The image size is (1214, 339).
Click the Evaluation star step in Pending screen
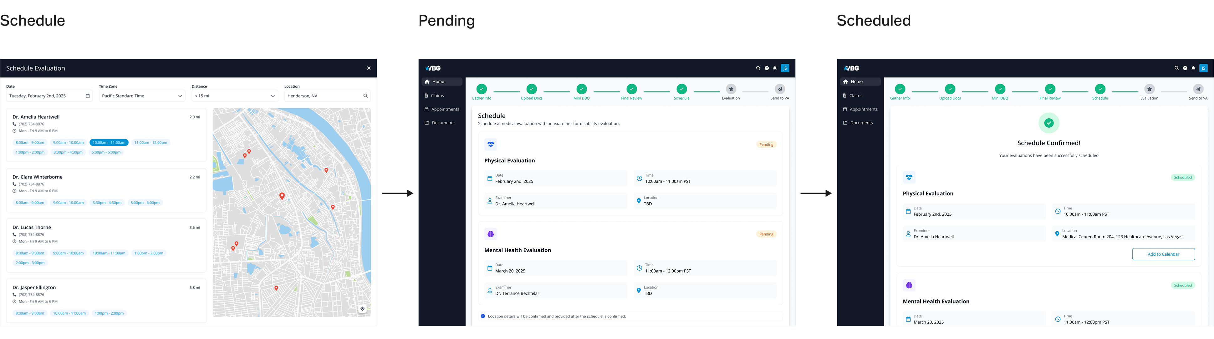(731, 89)
